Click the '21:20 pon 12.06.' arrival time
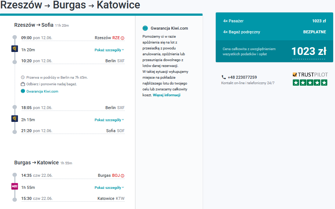The width and height of the screenshot is (335, 209). pyautogui.click(x=37, y=131)
